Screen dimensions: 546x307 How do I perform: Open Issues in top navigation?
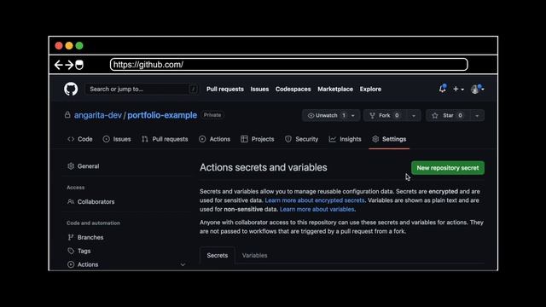[x=259, y=89]
